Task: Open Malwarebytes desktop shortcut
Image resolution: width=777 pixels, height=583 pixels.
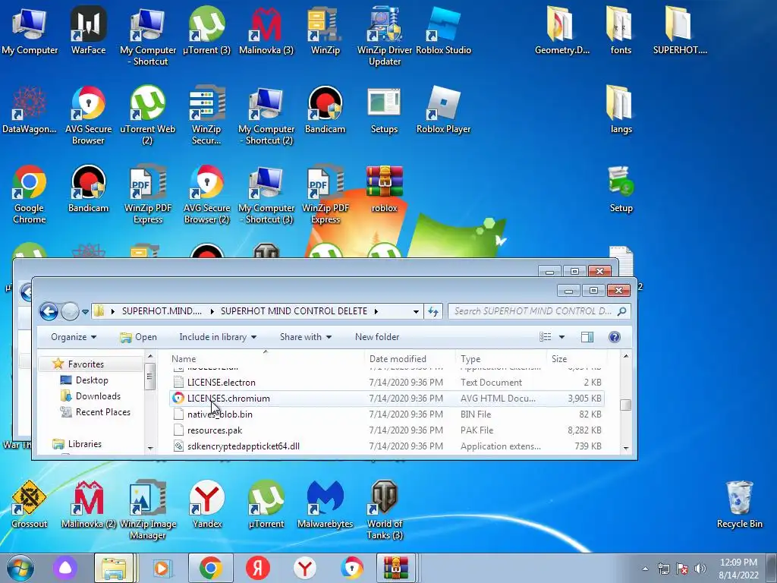Action: coord(325,504)
